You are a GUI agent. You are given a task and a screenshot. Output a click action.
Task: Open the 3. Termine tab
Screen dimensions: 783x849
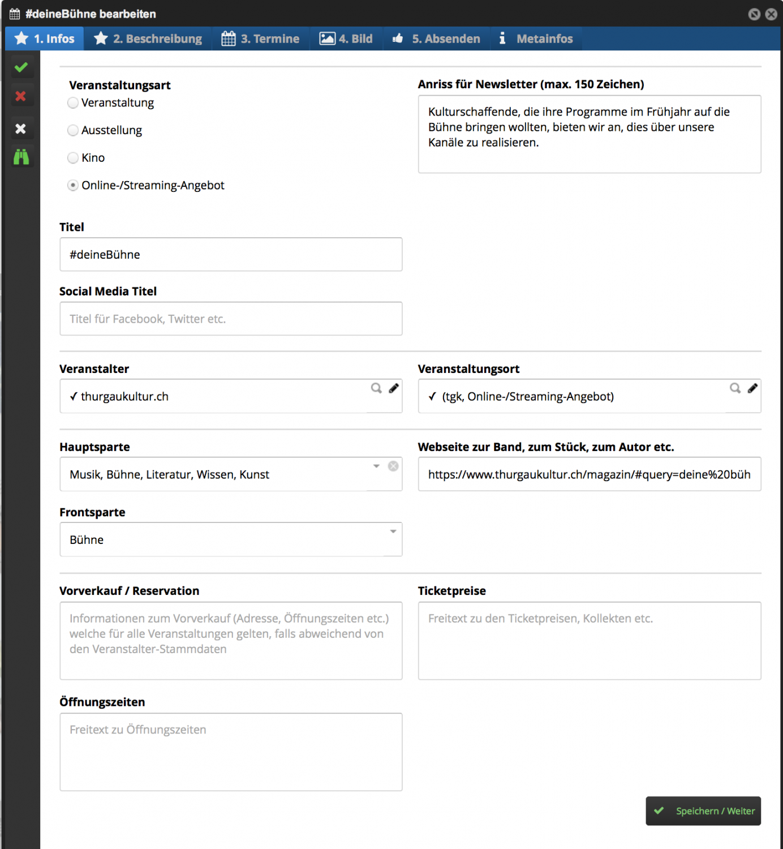click(261, 38)
